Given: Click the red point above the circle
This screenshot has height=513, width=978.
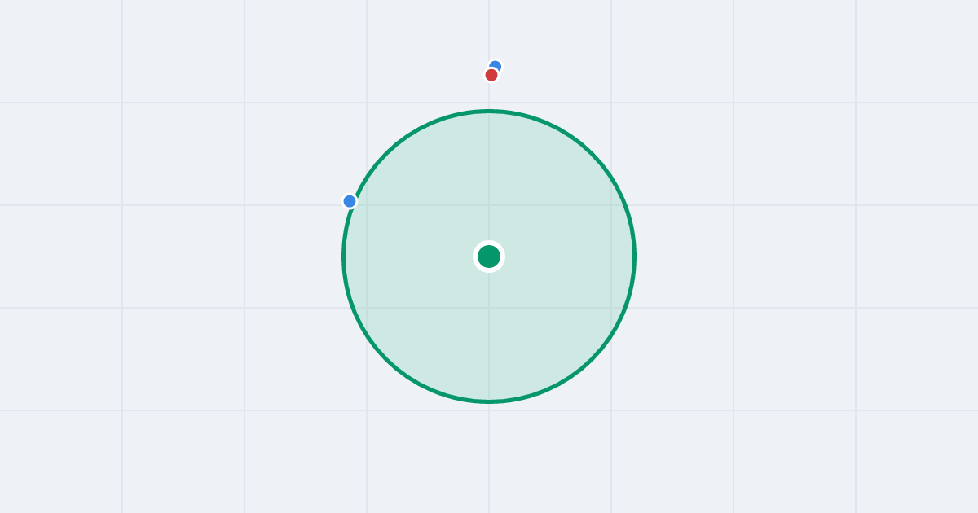Looking at the screenshot, I should pyautogui.click(x=491, y=75).
